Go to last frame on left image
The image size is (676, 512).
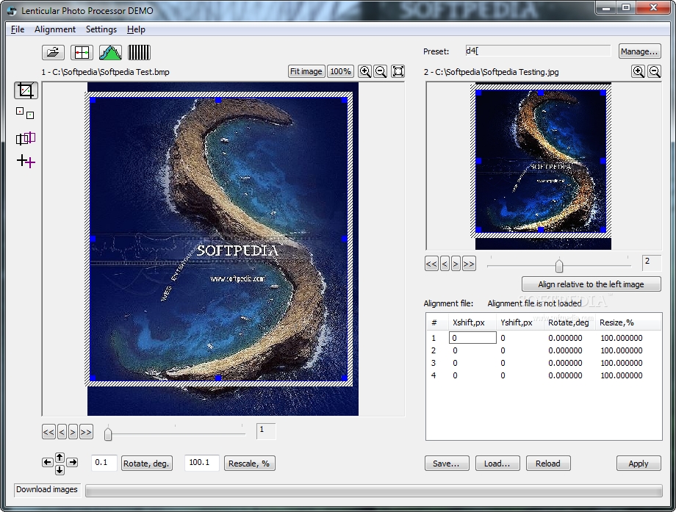[86, 432]
